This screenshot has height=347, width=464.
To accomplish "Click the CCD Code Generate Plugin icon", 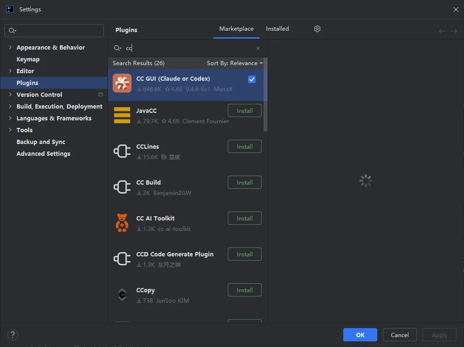I will click(122, 259).
